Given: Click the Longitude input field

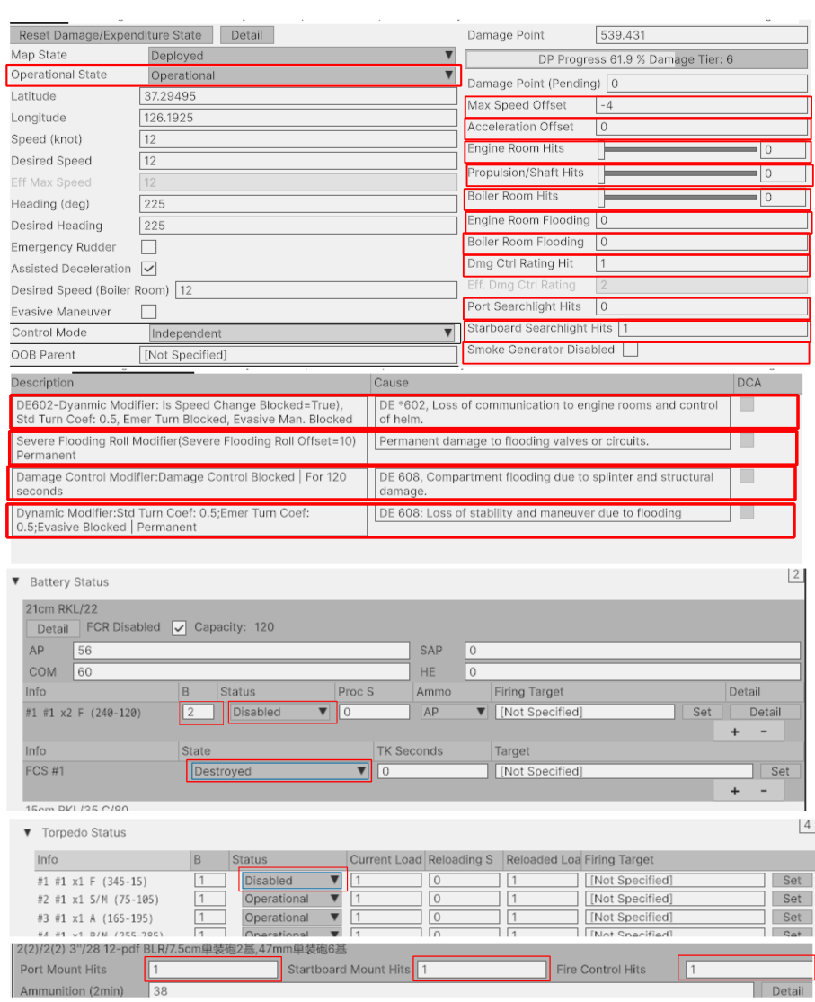Looking at the screenshot, I should pyautogui.click(x=297, y=118).
